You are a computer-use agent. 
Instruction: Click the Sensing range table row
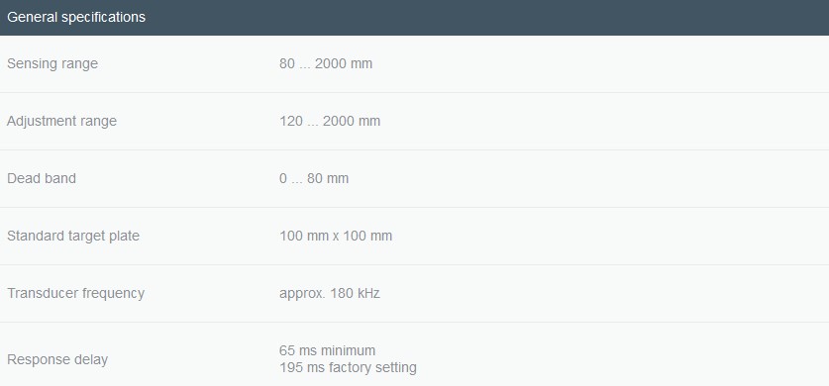click(414, 64)
